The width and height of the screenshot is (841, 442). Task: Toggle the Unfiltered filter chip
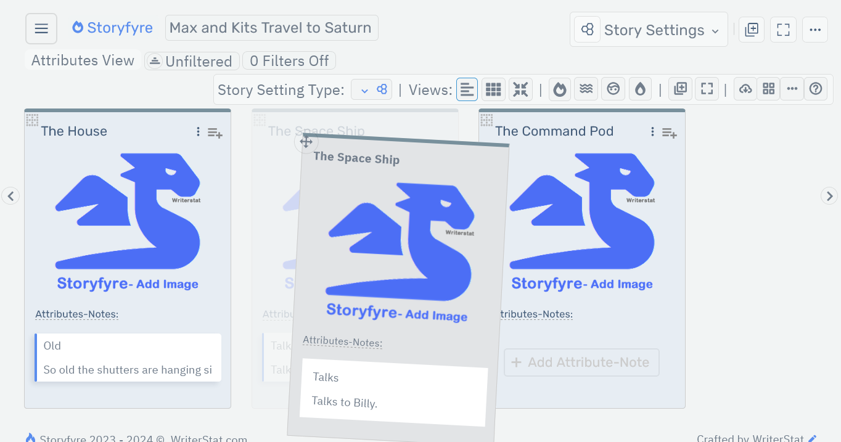191,61
